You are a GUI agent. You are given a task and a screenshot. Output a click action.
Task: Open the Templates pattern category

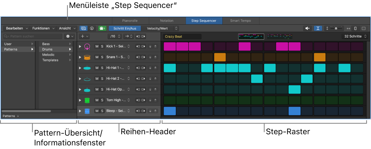click(55, 60)
